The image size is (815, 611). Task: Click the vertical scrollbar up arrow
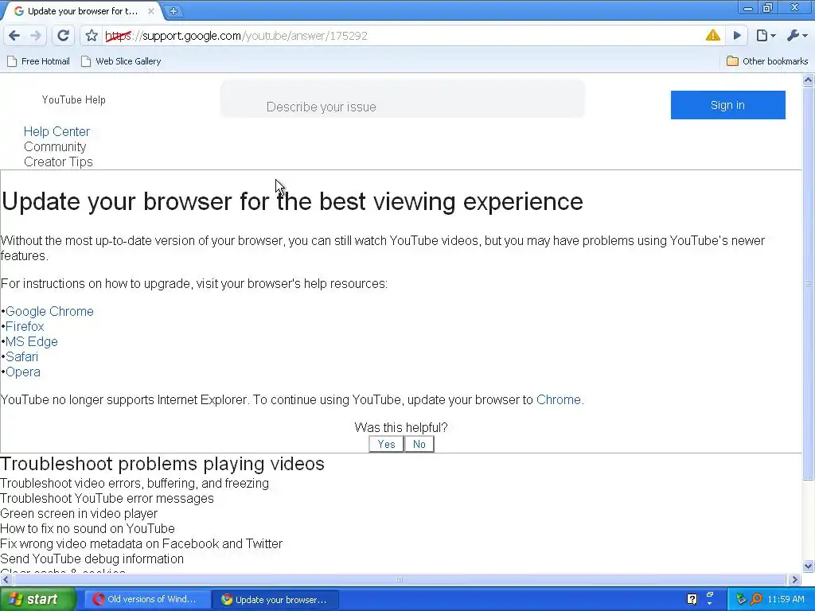[x=808, y=80]
